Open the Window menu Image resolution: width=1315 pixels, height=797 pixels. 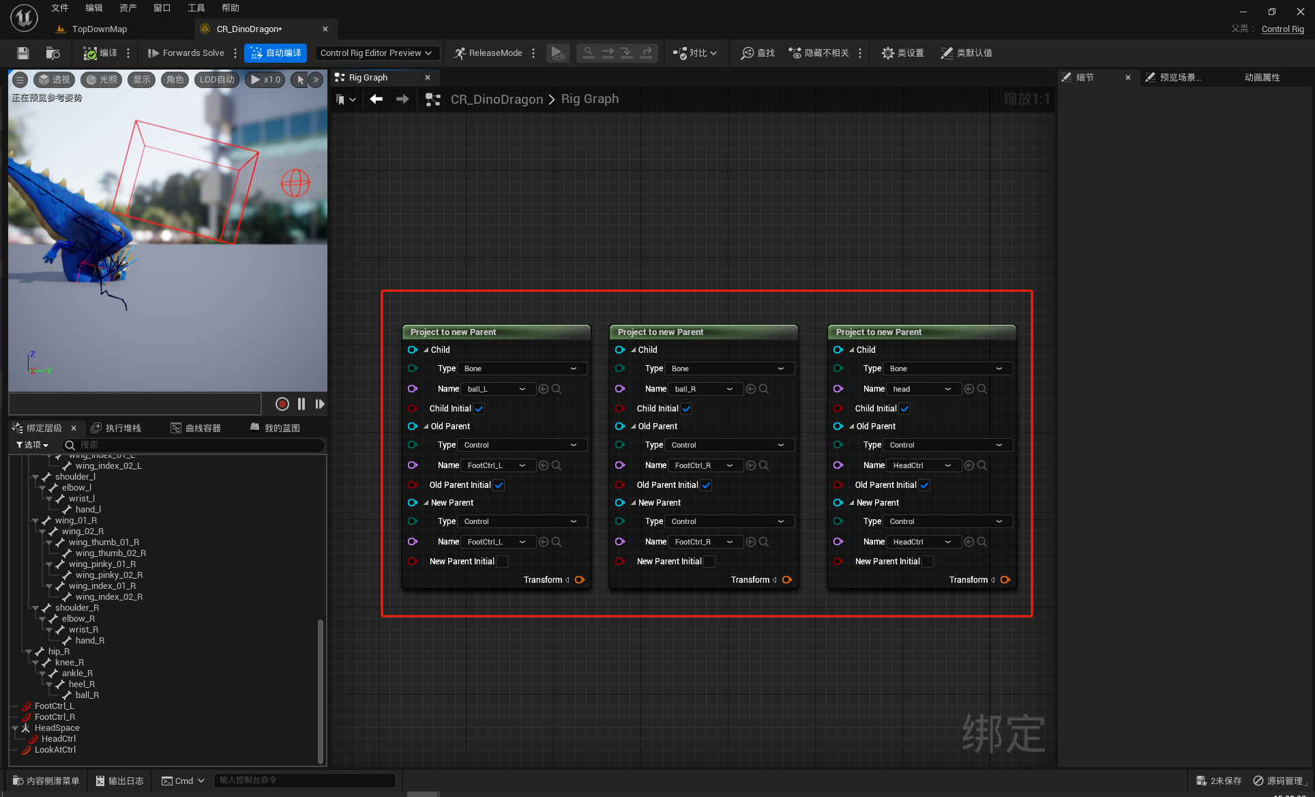coord(162,8)
